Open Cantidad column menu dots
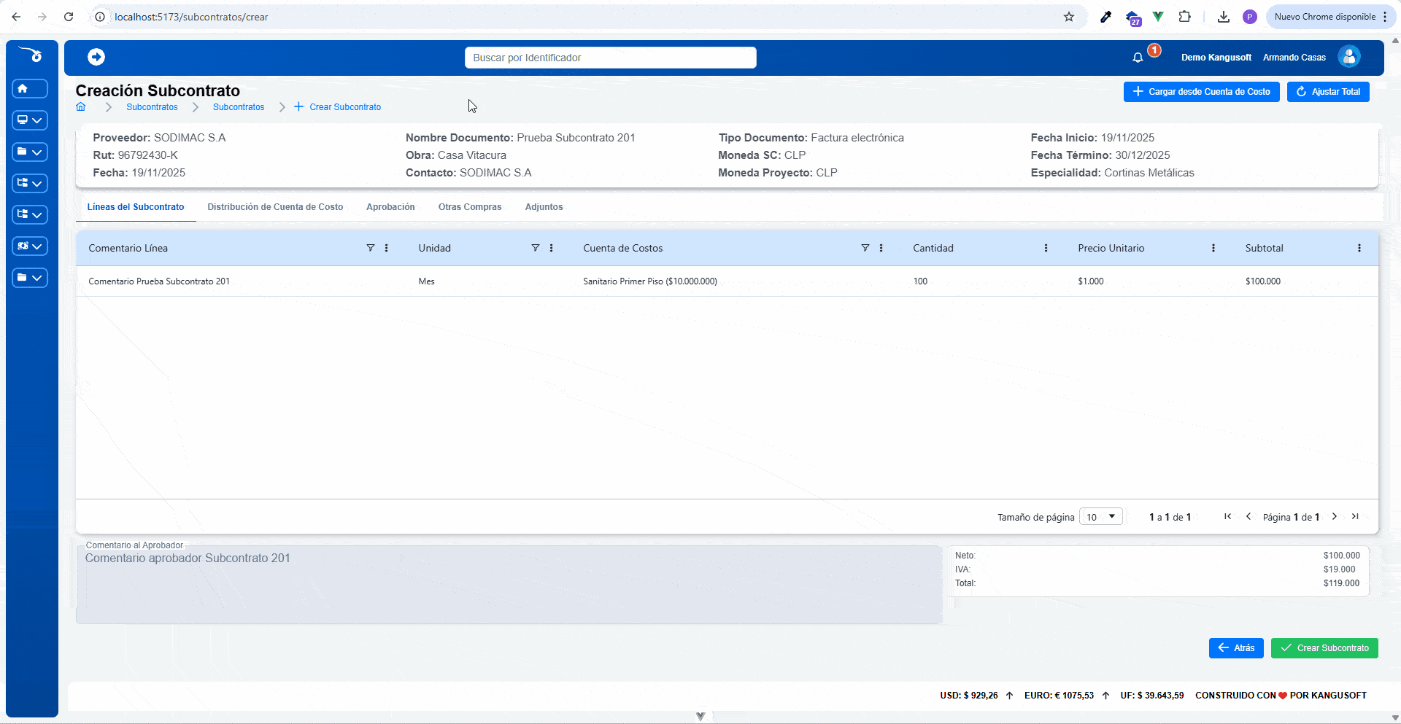Screen dimensions: 1401x724 (x=1046, y=248)
